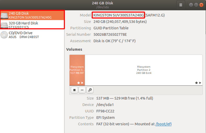Click the Volumes heading
The width and height of the screenshot is (206, 133).
point(74,49)
